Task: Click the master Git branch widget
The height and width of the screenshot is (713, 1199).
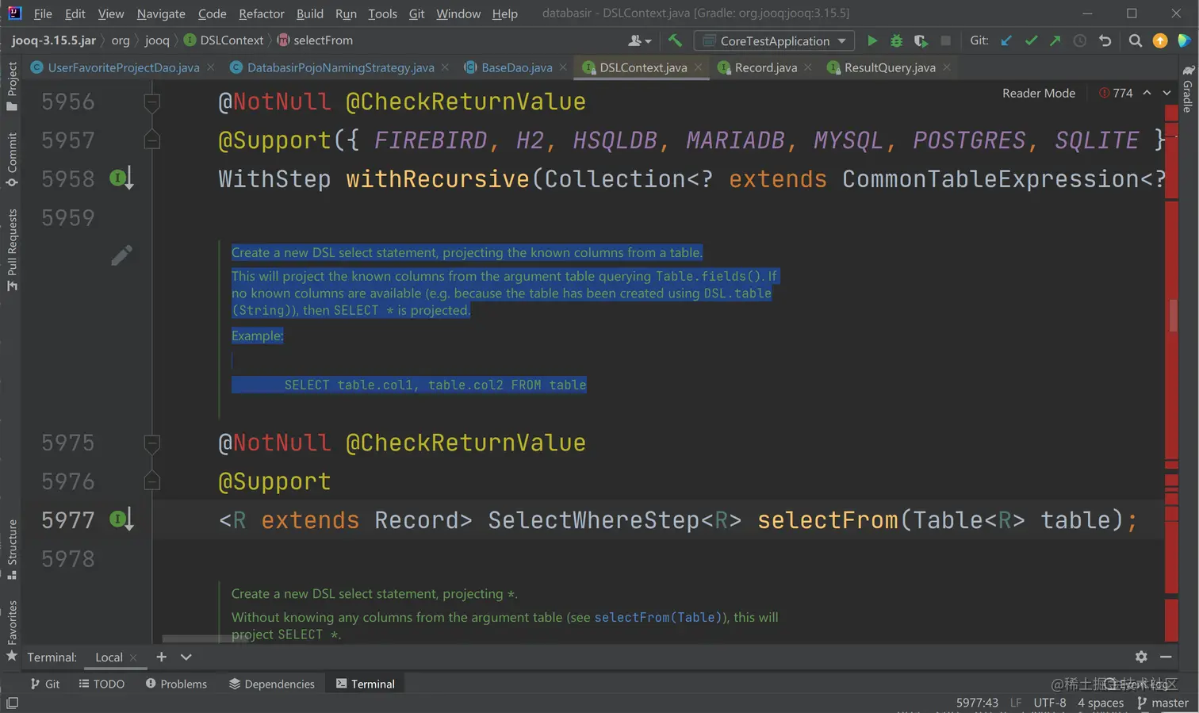Action: point(1163,703)
